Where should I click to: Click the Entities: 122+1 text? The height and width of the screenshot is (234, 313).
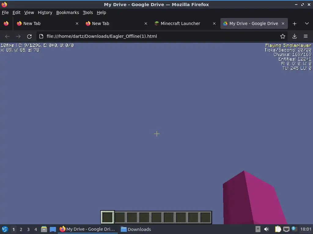click(x=295, y=59)
